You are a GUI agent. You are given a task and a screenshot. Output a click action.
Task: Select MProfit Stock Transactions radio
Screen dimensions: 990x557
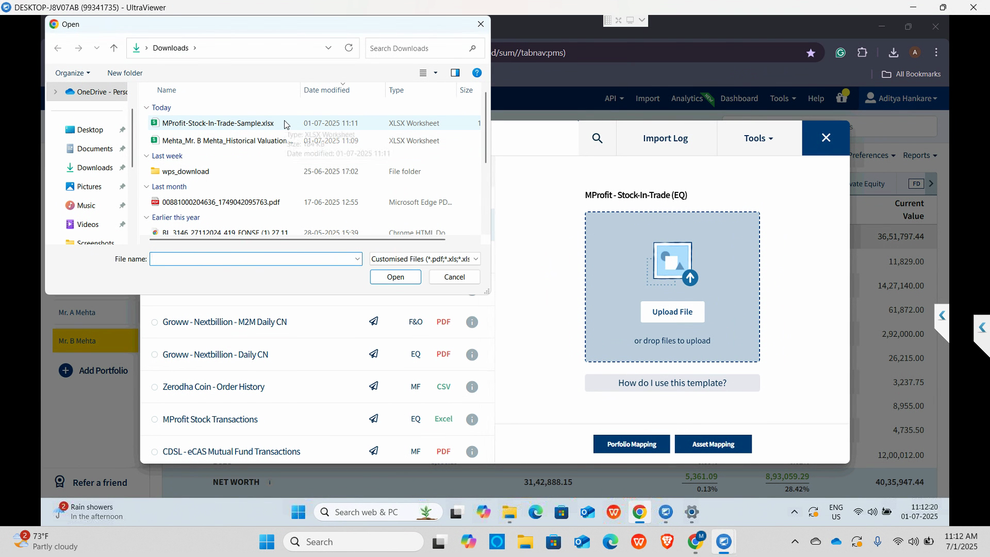154,420
